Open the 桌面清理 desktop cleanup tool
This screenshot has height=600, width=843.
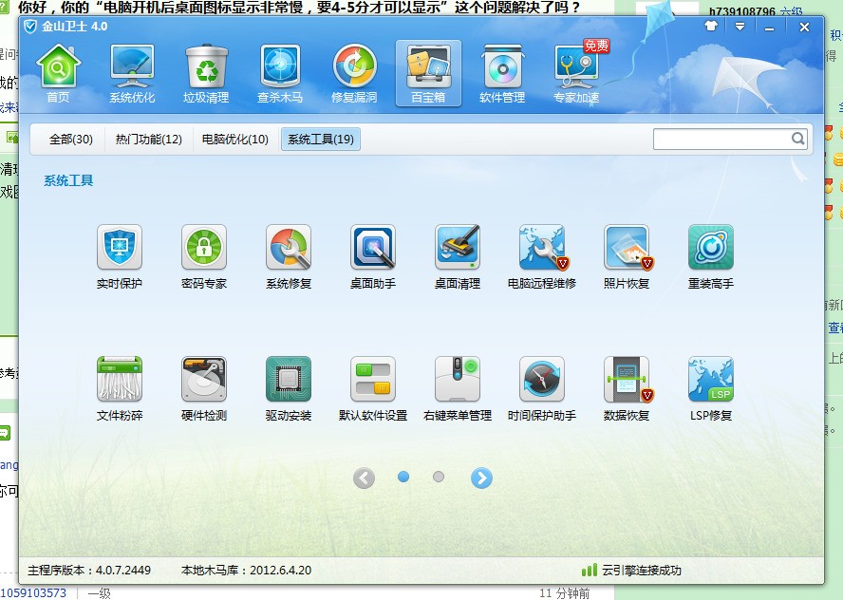point(458,248)
